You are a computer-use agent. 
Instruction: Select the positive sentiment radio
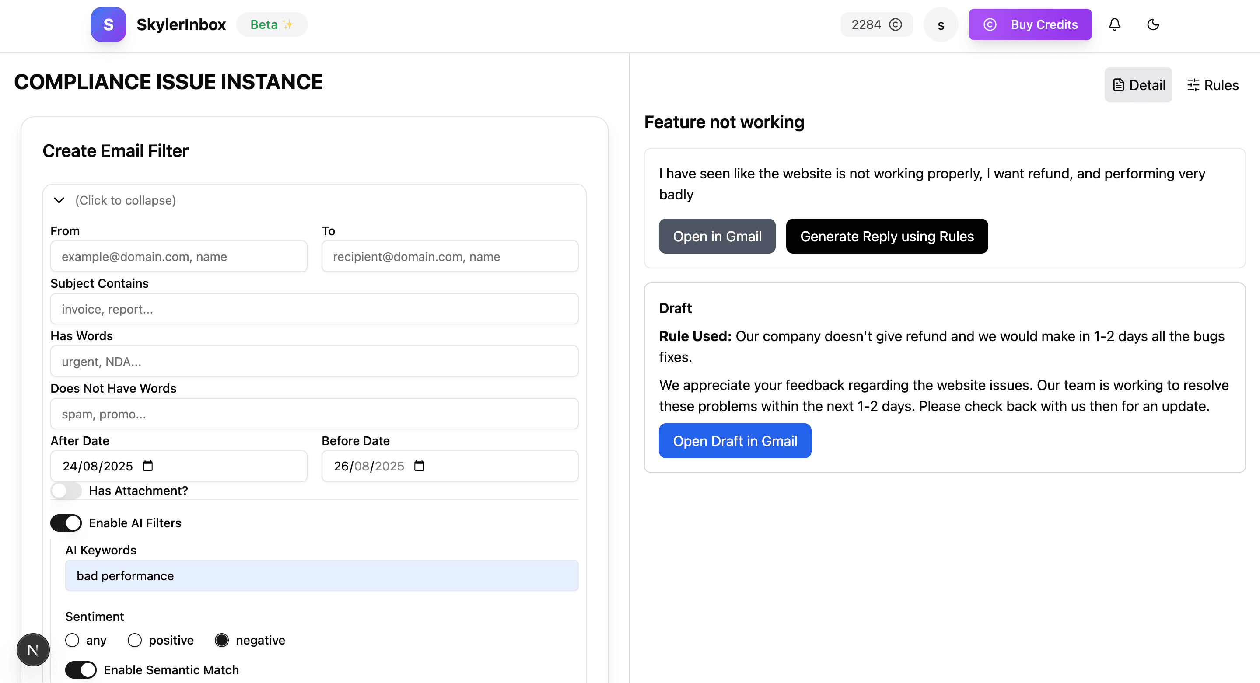[134, 640]
